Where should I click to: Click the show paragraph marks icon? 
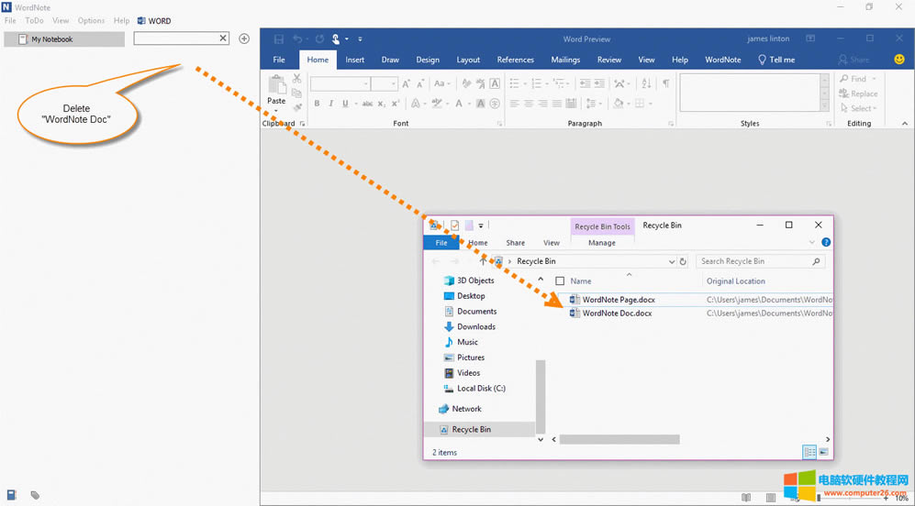click(x=665, y=83)
